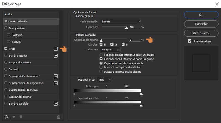Confirm with the OK button

point(201,15)
